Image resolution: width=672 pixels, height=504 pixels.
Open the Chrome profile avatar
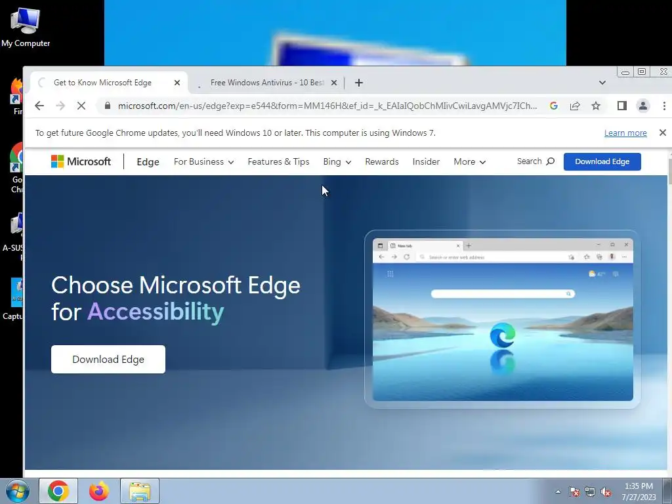[x=643, y=106]
